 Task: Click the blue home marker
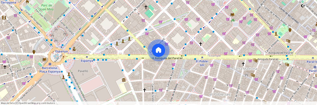click(158, 50)
